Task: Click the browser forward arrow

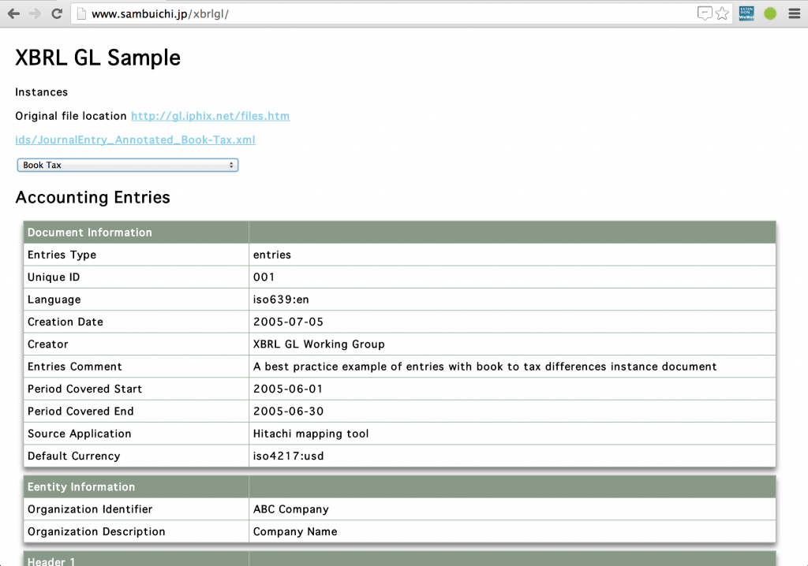Action: (35, 13)
